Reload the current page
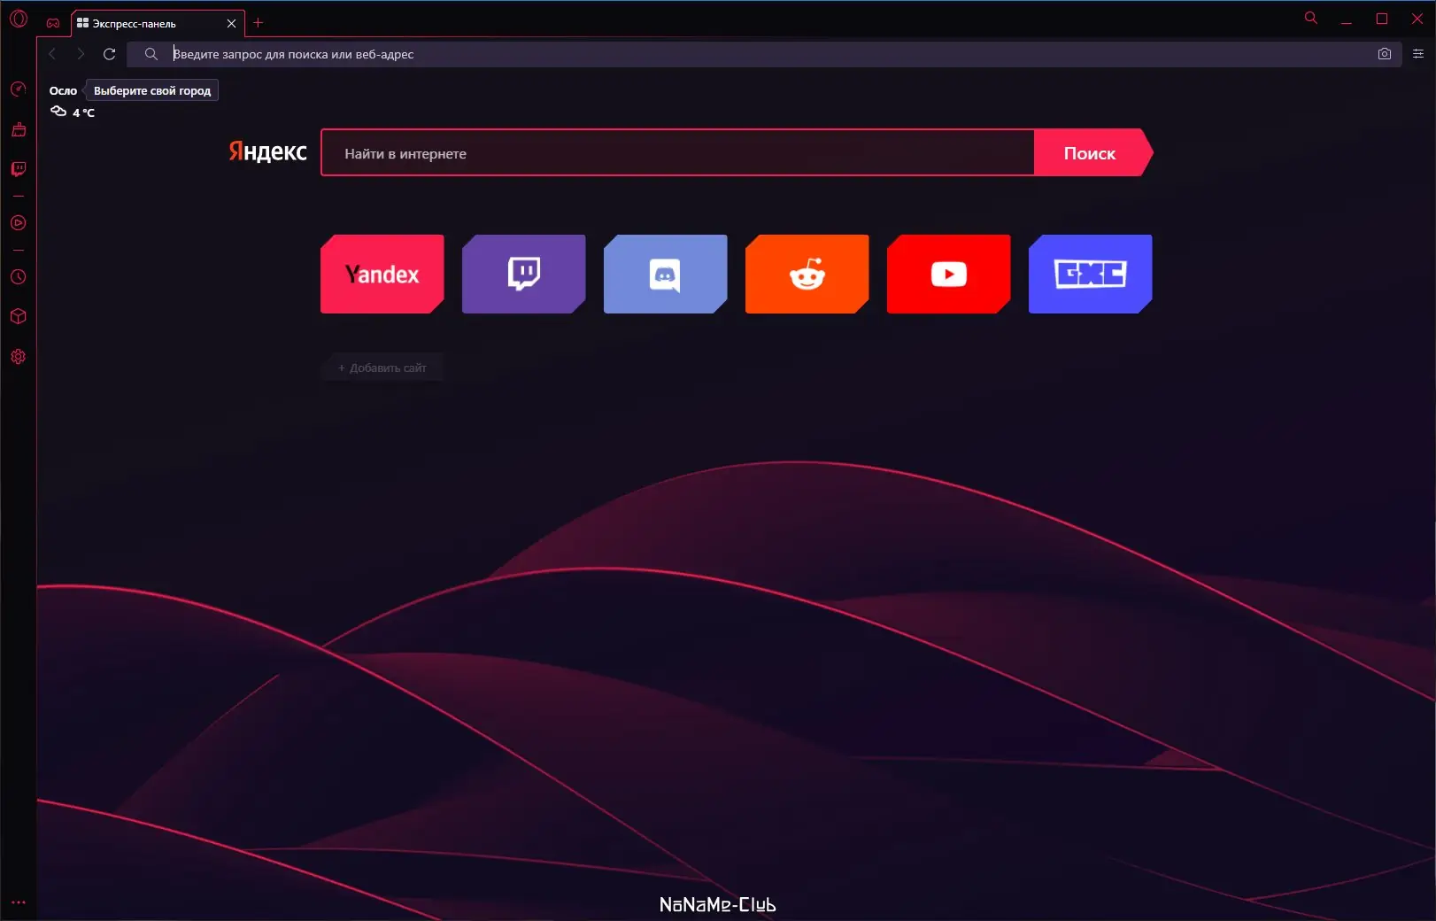1436x921 pixels. [x=110, y=54]
